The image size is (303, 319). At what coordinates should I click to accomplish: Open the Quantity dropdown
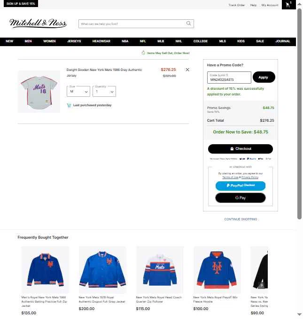pyautogui.click(x=104, y=92)
